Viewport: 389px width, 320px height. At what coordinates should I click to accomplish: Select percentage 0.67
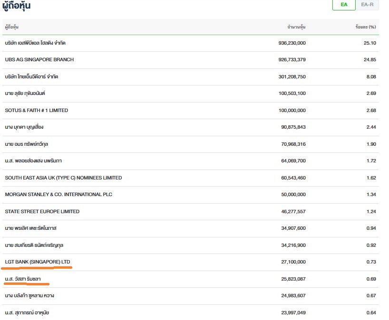[371, 295]
